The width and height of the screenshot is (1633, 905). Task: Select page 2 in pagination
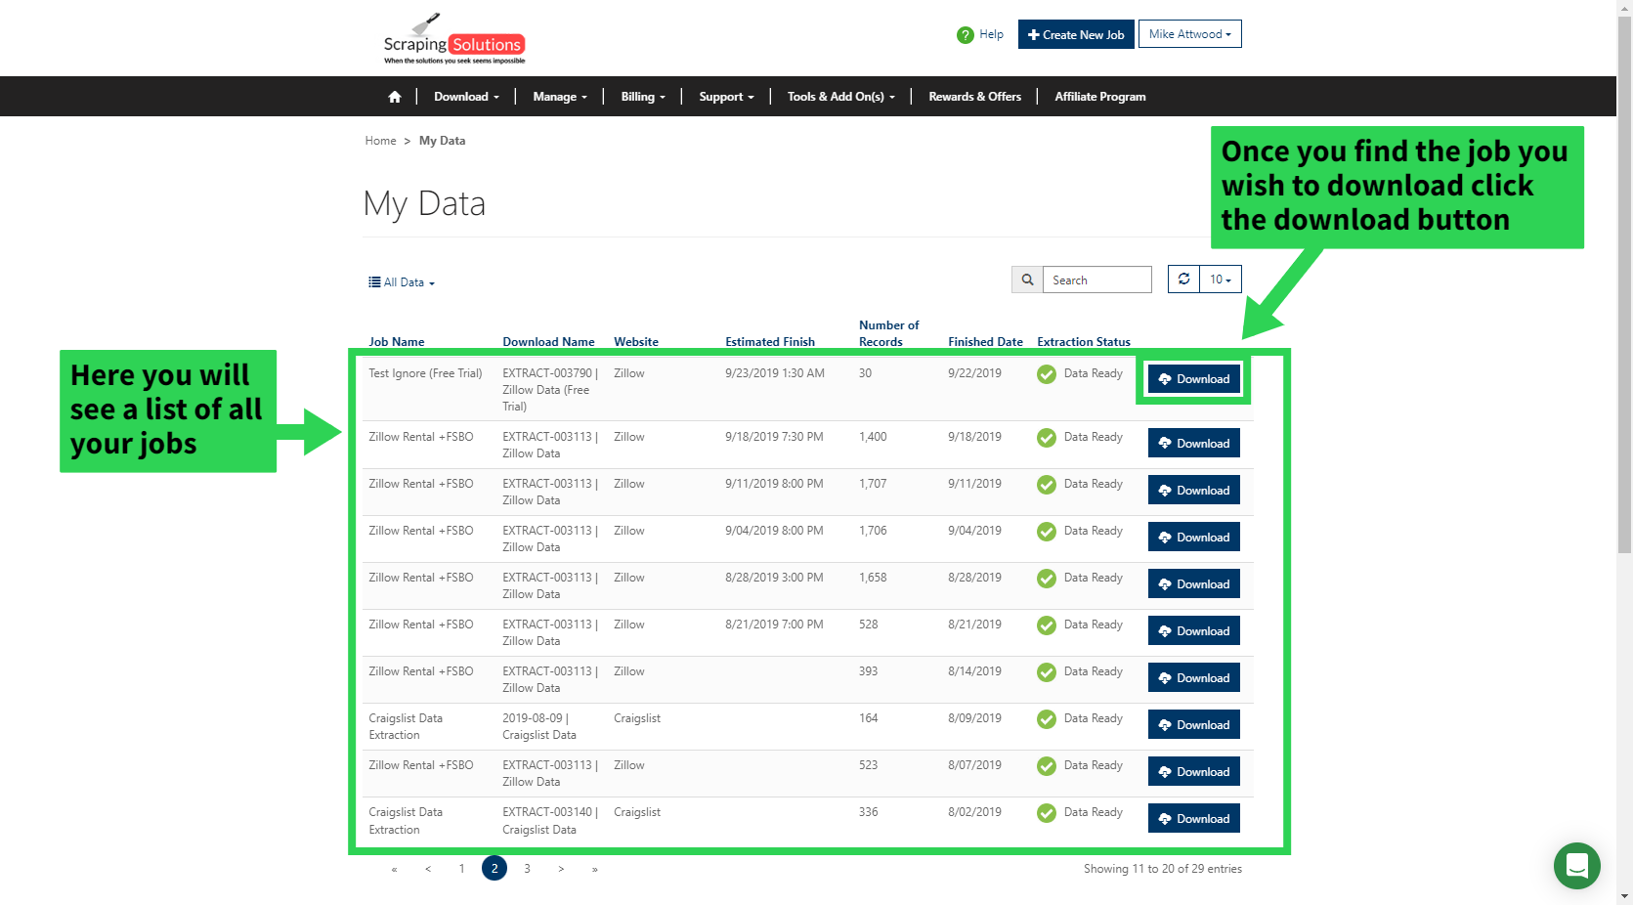tap(494, 868)
